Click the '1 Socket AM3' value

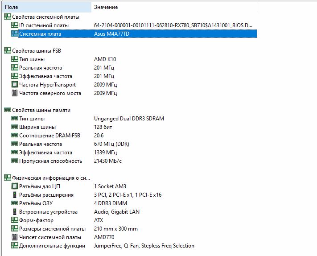(x=110, y=186)
